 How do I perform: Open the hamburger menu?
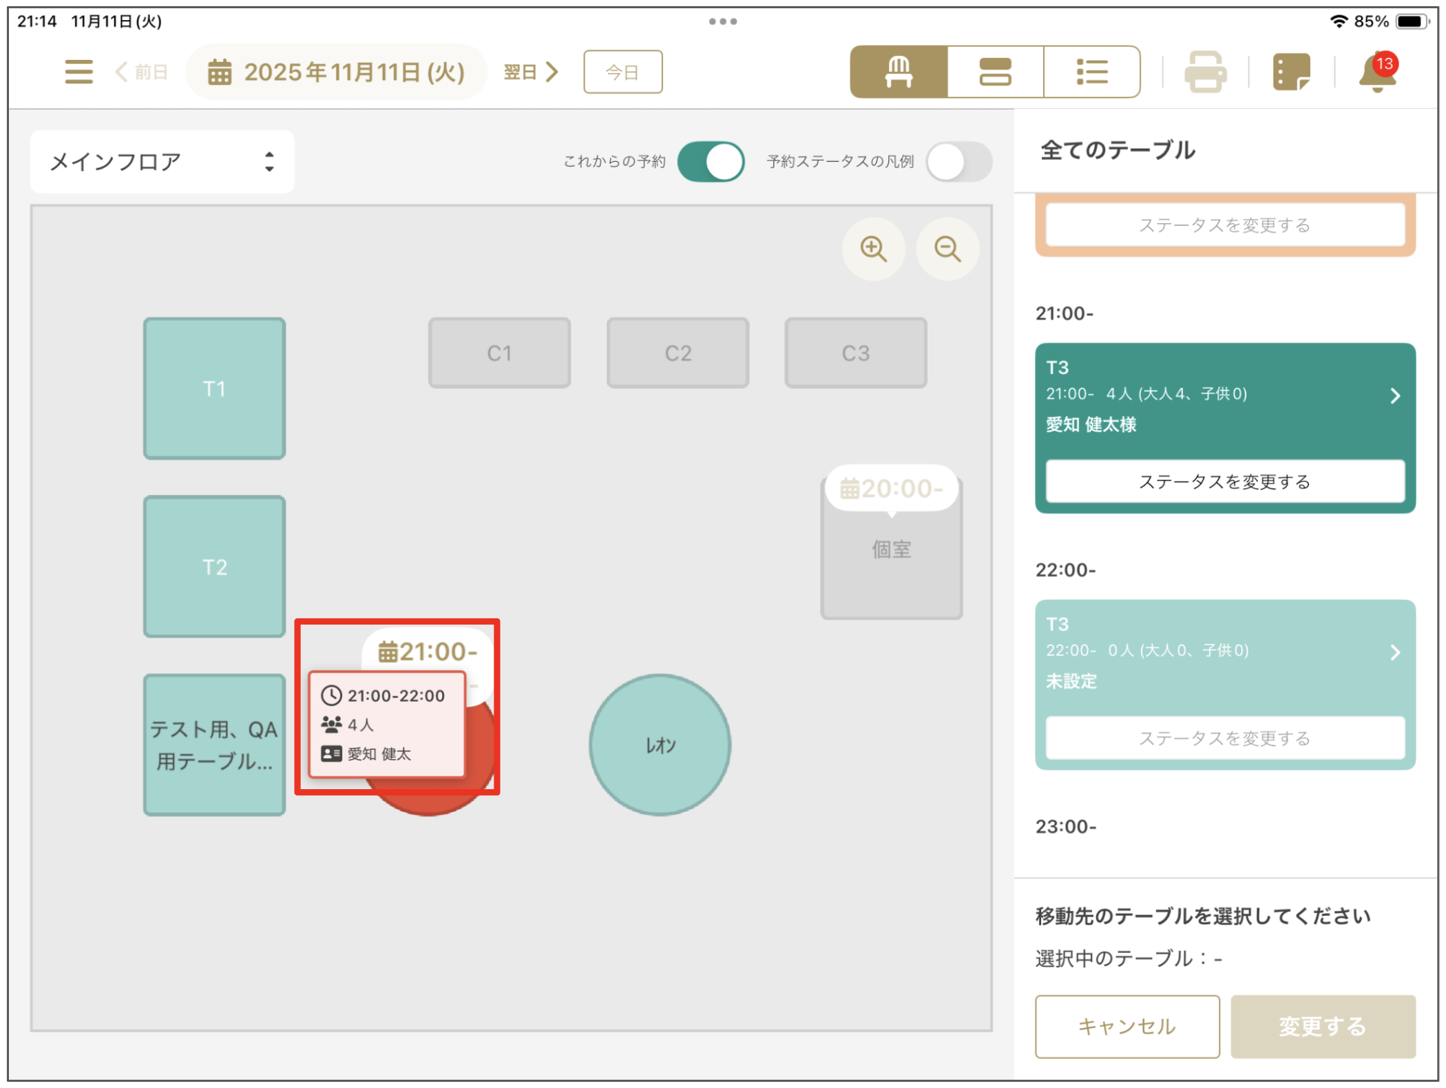click(78, 72)
